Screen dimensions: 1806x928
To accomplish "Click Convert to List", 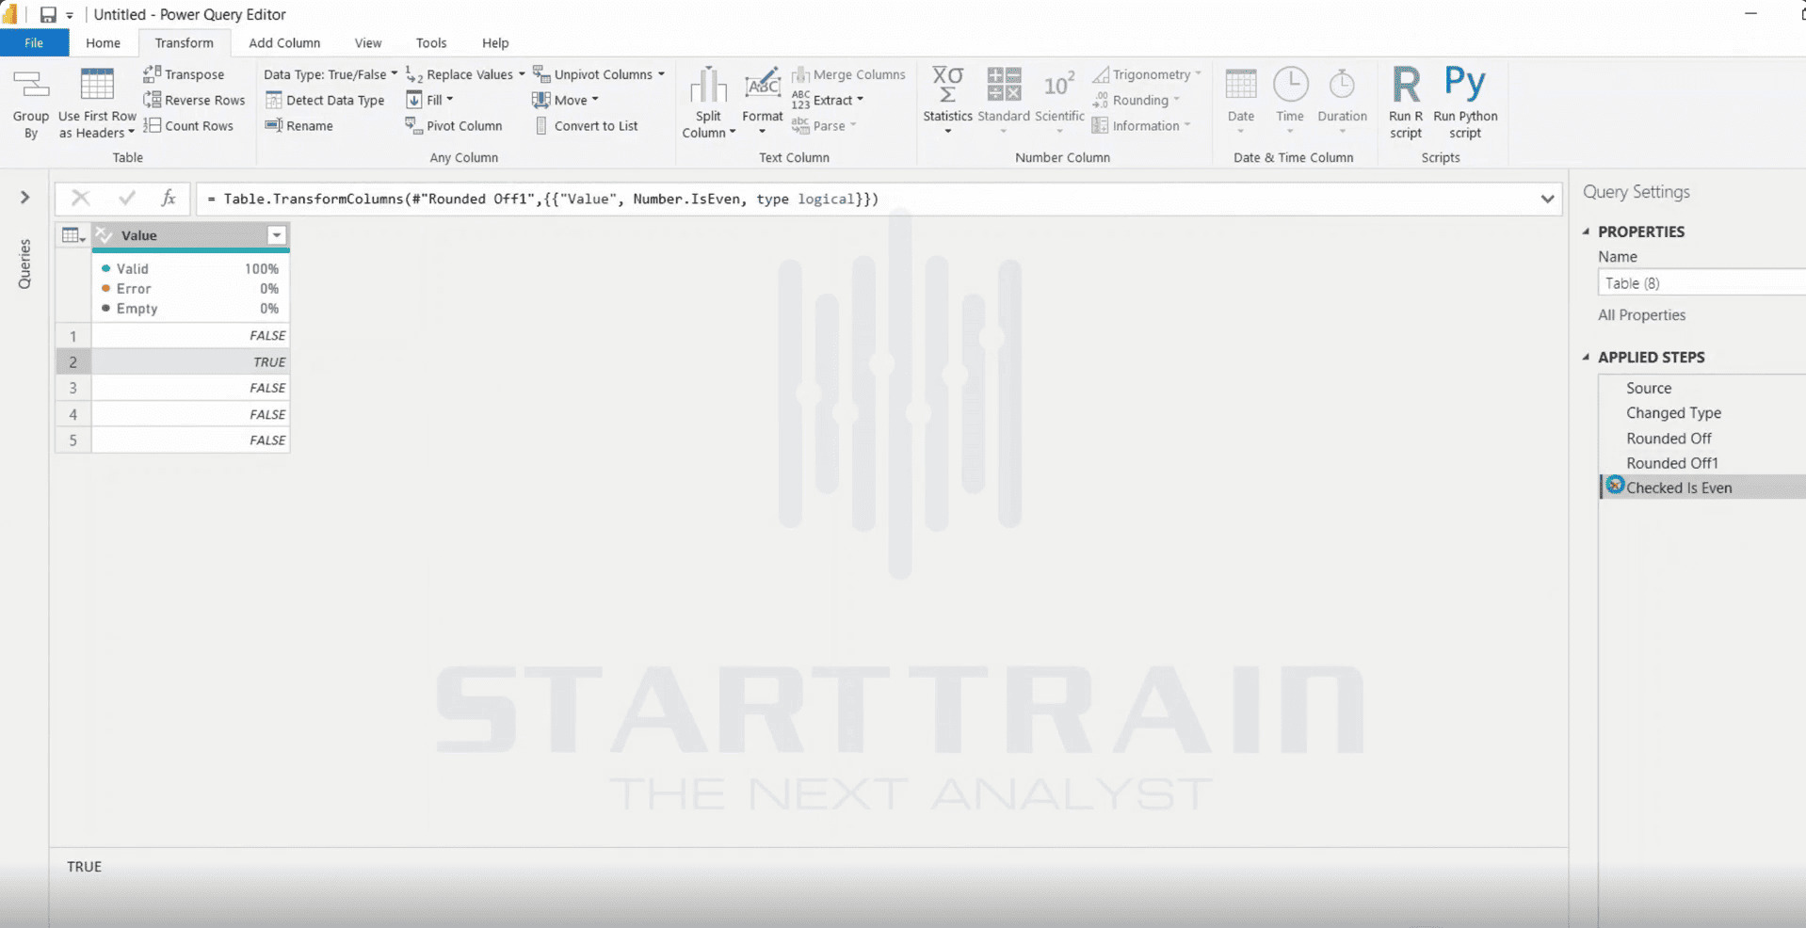I will click(x=586, y=125).
